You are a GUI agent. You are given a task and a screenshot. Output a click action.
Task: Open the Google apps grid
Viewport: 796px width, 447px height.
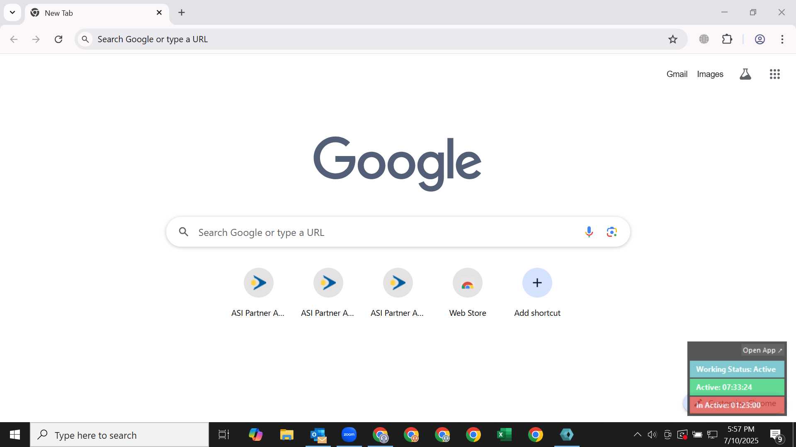click(774, 74)
